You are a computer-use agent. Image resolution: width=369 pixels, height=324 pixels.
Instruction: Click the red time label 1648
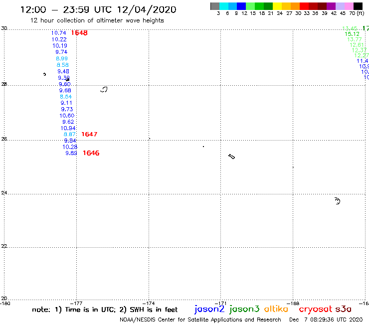79,33
